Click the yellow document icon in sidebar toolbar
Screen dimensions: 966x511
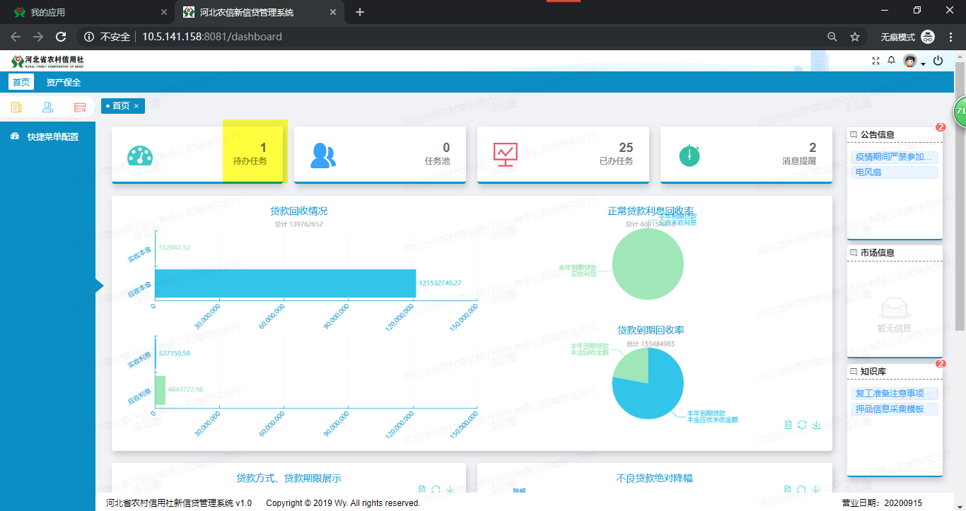point(16,107)
